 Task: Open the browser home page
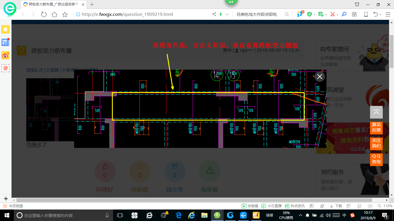[x=54, y=14]
